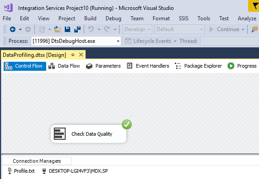The height and width of the screenshot is (179, 259).
Task: Click the Navigate Backward arrow icon
Action: tap(13, 29)
